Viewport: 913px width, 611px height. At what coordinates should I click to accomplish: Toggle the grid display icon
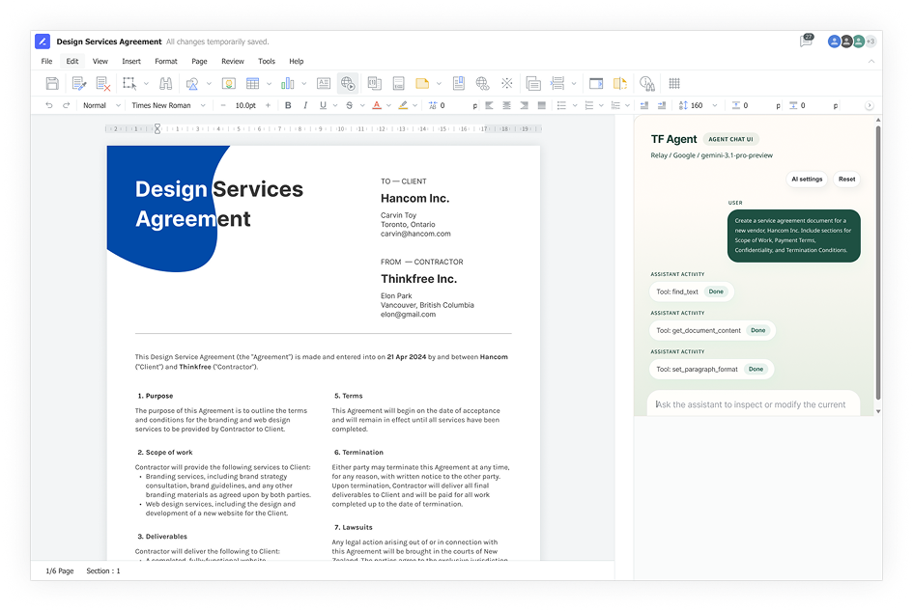click(x=674, y=83)
